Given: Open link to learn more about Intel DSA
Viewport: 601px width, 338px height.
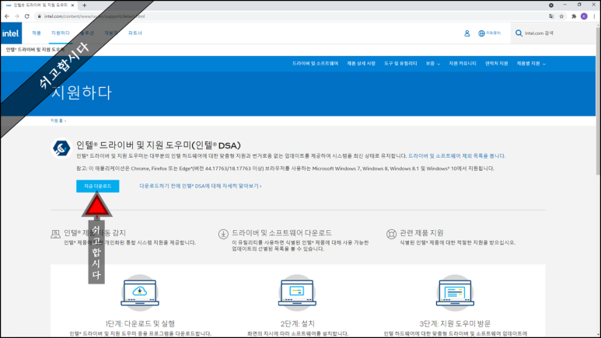Looking at the screenshot, I should [x=201, y=186].
